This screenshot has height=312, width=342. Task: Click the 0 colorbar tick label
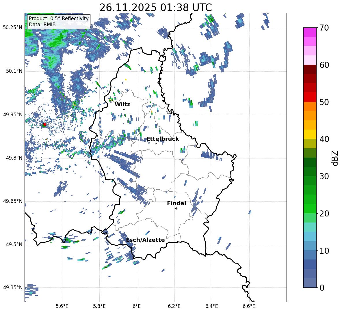pyautogui.click(x=322, y=287)
